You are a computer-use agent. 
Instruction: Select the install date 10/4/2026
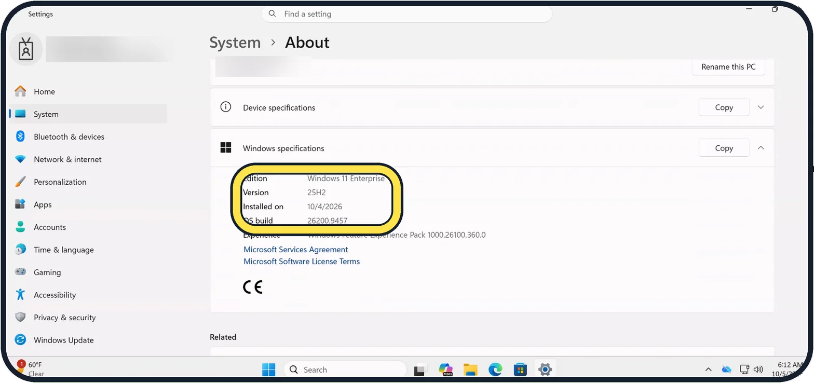(x=325, y=207)
